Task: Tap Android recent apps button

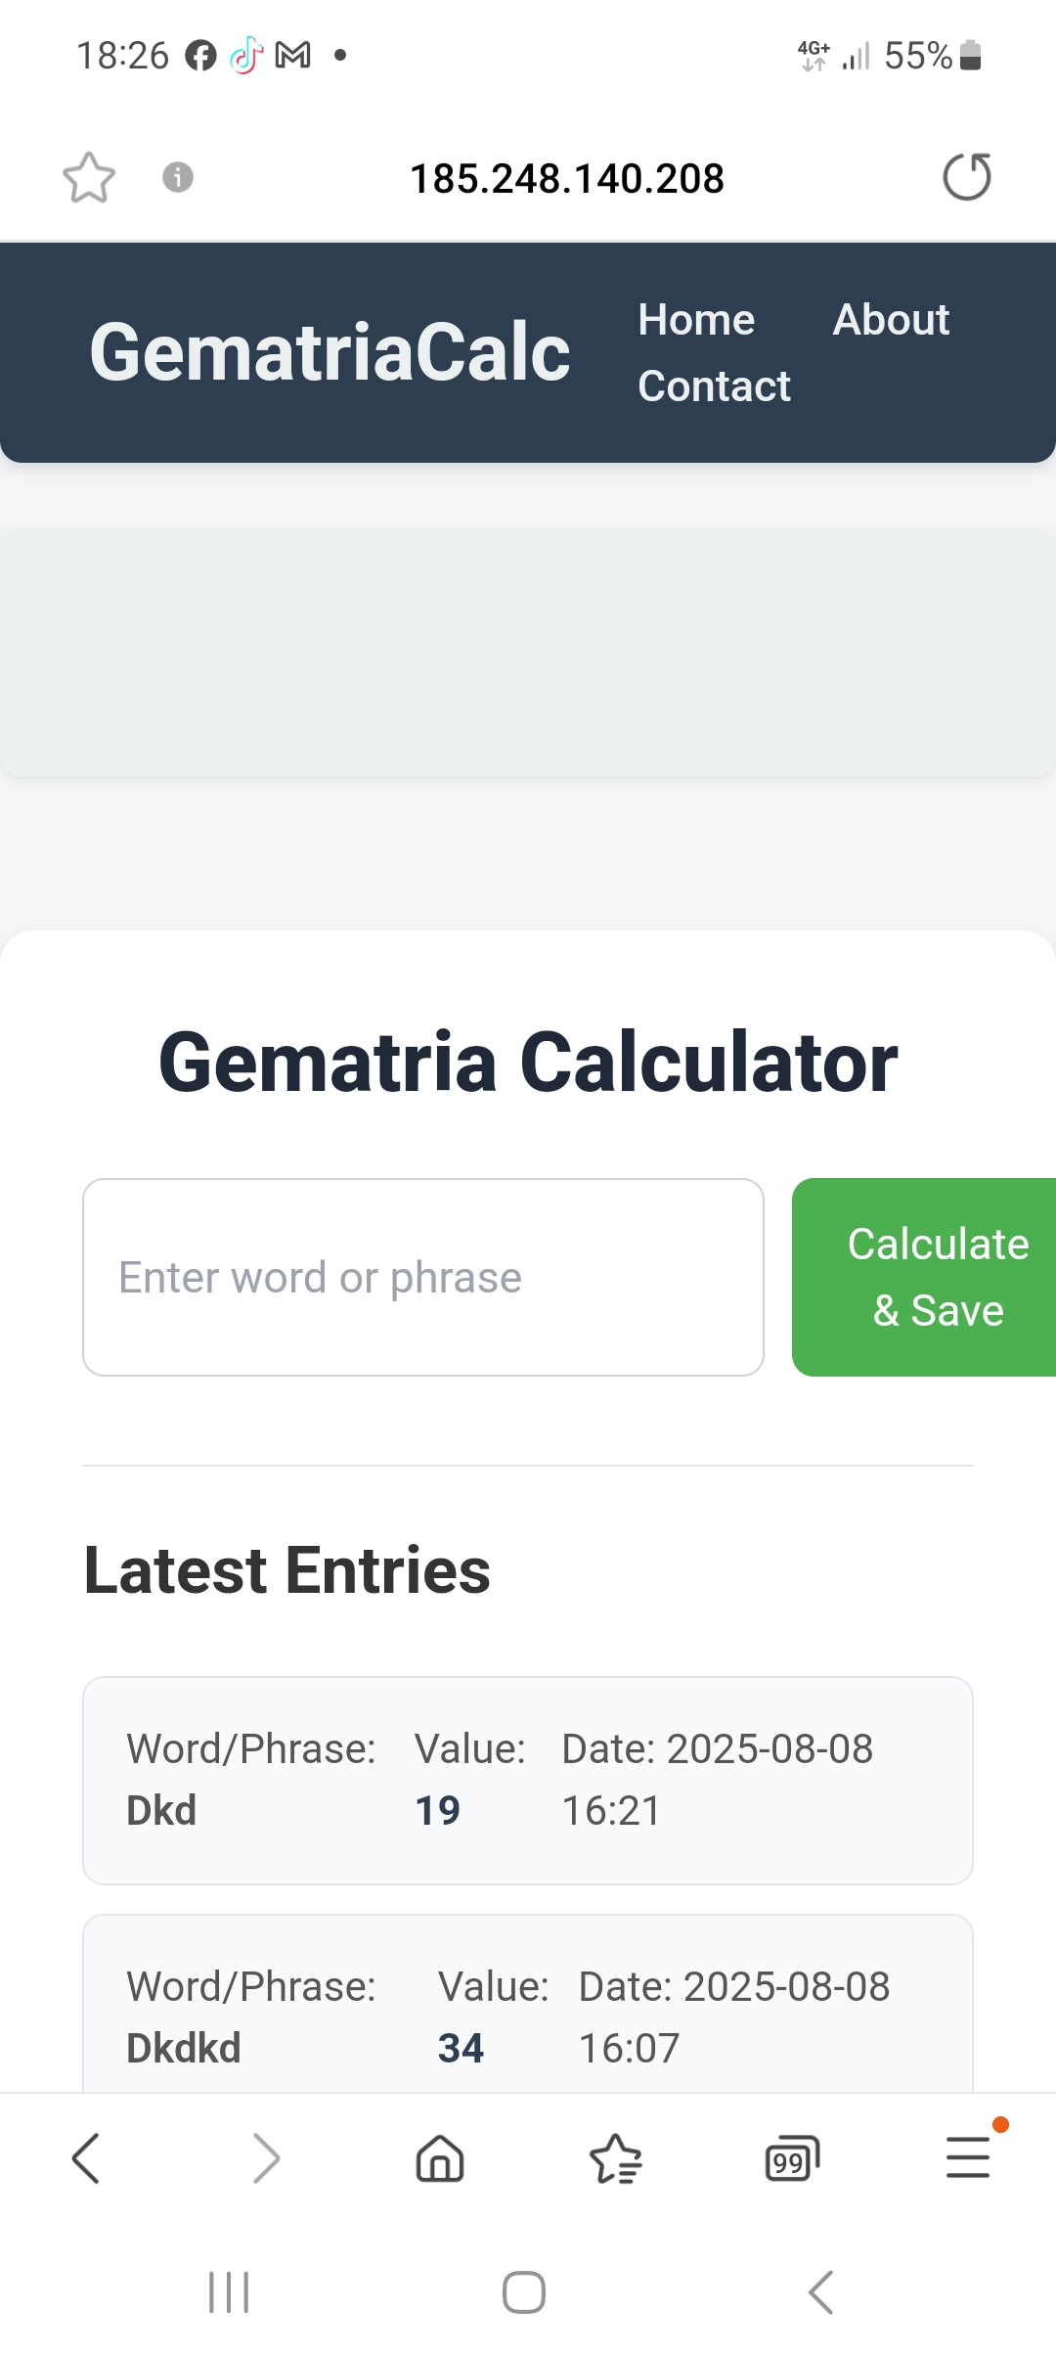Action: [x=229, y=2291]
